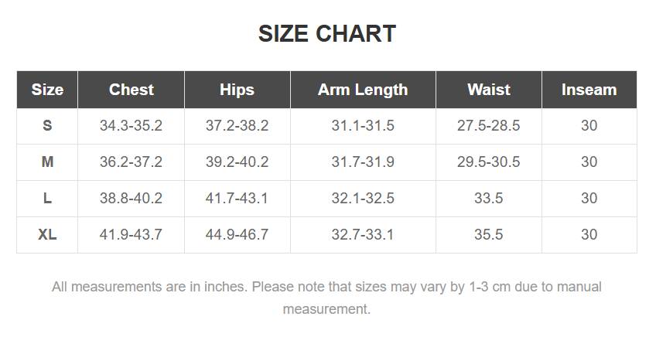The height and width of the screenshot is (337, 656).
Task: Click waist value 27.5-28.5
Action: (x=489, y=126)
